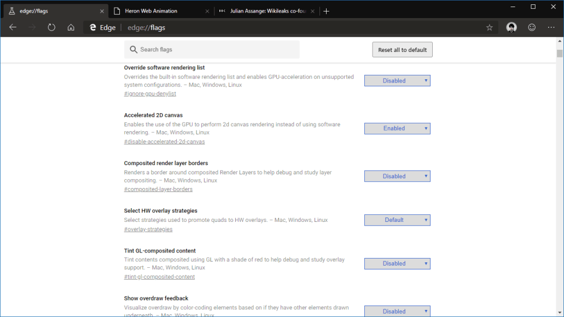Open a new browser tab

tap(327, 10)
